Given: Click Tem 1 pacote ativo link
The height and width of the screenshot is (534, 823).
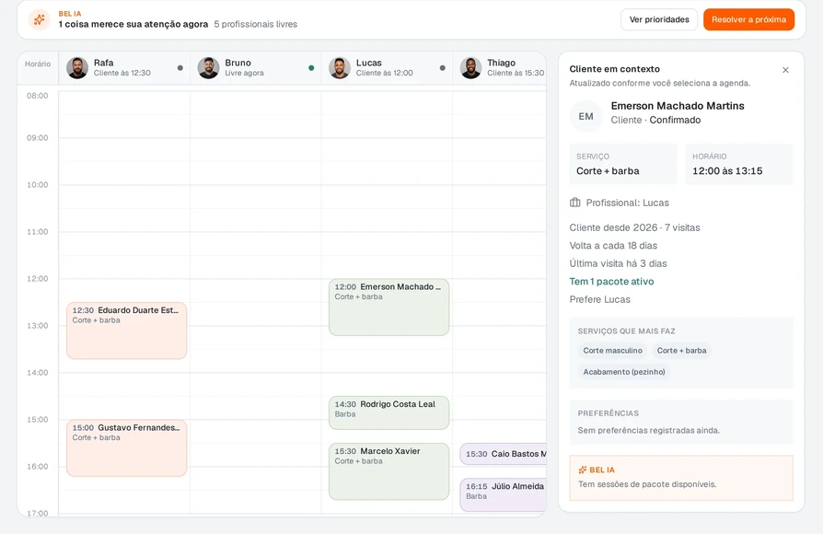Looking at the screenshot, I should [611, 282].
